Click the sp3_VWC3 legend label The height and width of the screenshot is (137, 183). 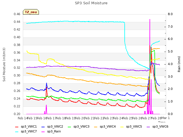point(81,126)
